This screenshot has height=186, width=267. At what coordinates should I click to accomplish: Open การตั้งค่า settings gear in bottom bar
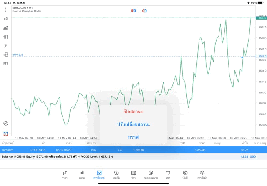[202, 174]
